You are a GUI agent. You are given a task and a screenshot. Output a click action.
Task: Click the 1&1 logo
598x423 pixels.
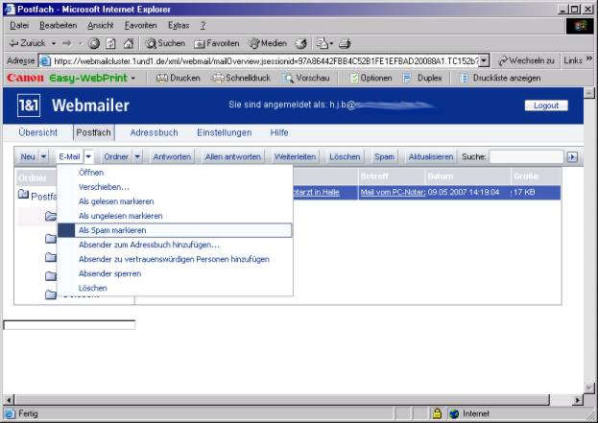[x=29, y=105]
